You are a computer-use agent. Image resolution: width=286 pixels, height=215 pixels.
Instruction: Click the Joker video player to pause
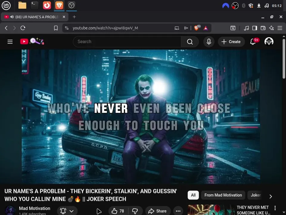[141, 116]
